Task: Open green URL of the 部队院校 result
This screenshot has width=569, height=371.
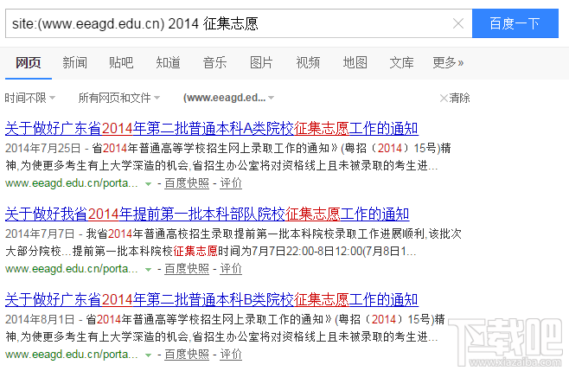Action: [72, 269]
